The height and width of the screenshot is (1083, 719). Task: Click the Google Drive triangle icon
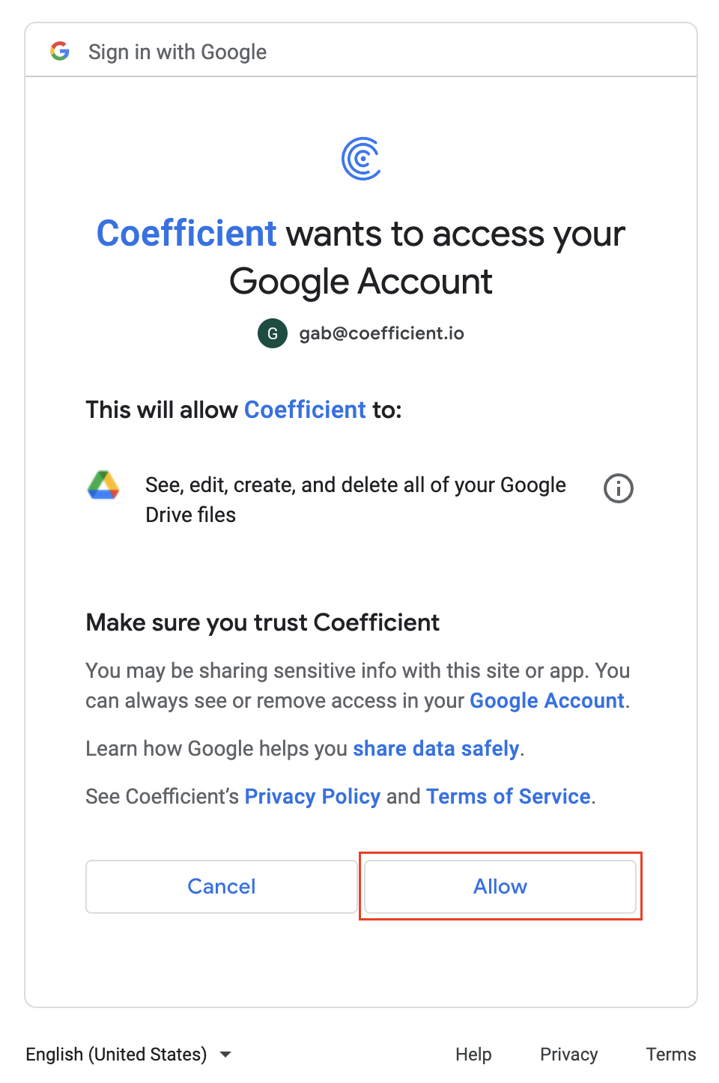103,485
